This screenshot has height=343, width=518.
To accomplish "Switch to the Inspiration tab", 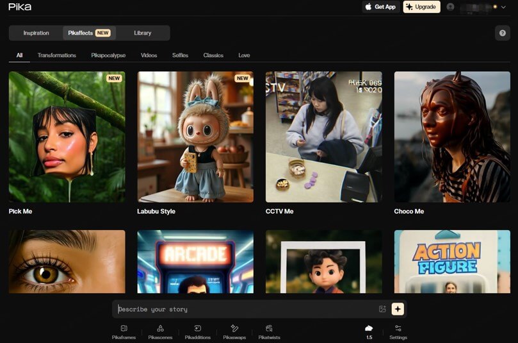I will click(x=36, y=33).
